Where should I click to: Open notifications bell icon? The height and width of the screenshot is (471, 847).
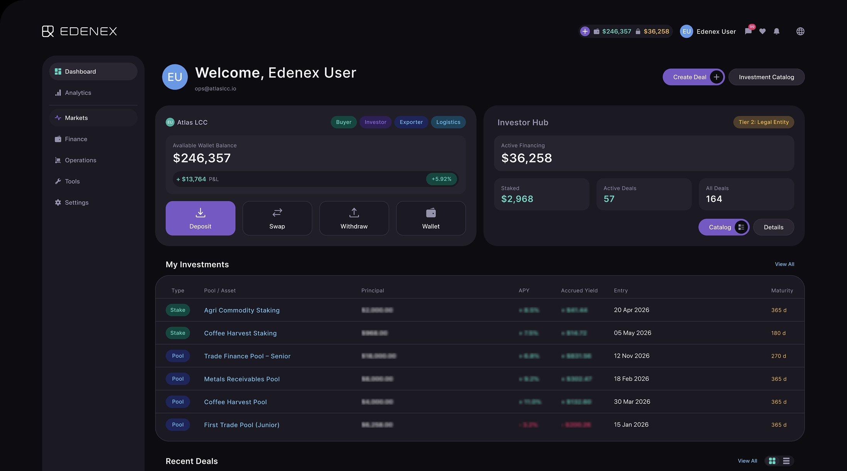coord(776,31)
